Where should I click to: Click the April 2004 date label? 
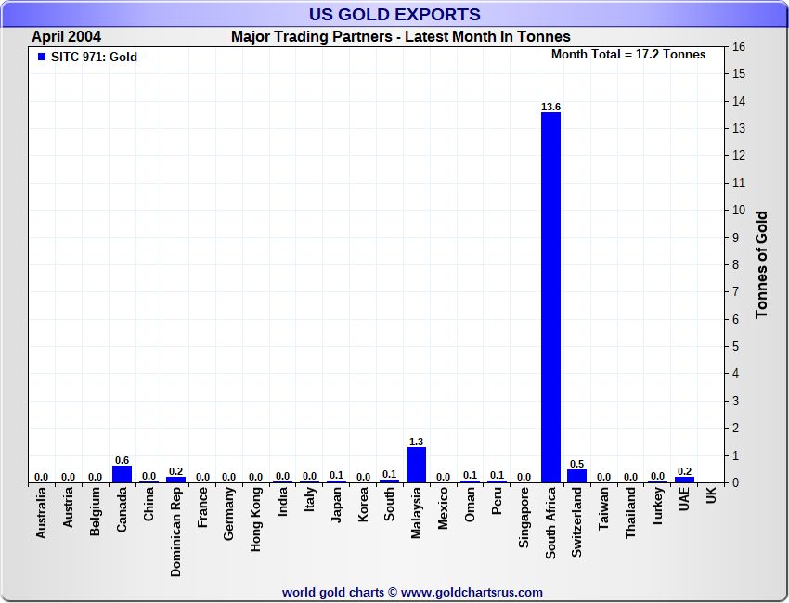pyautogui.click(x=67, y=37)
